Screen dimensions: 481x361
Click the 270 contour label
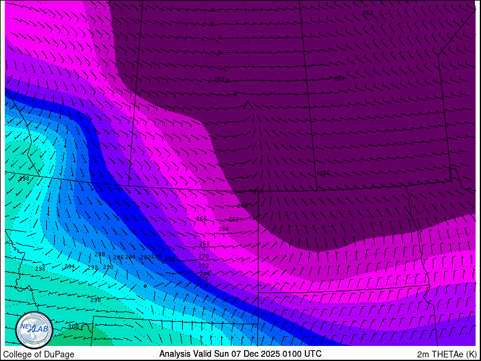click(x=204, y=256)
